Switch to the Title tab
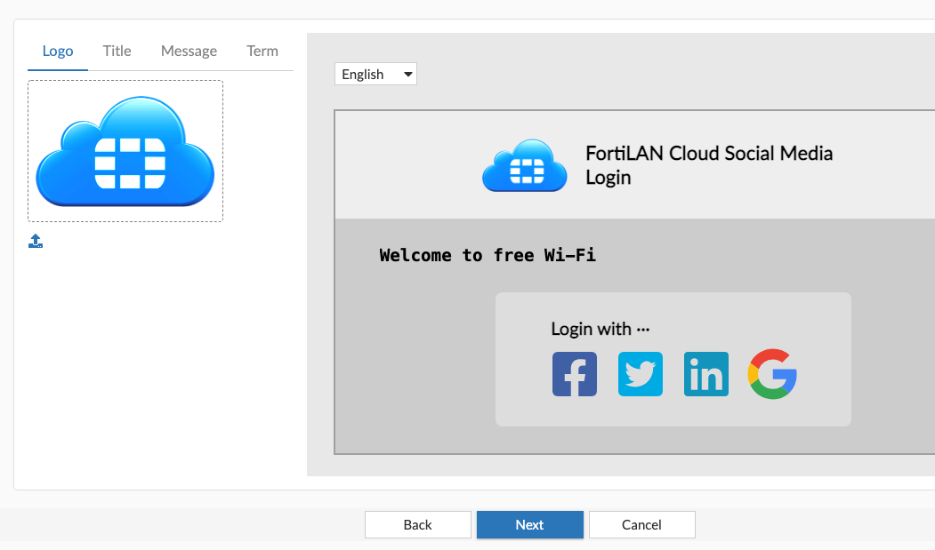 117,51
